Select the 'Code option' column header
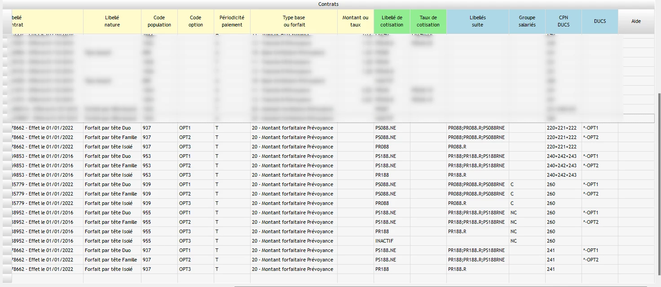This screenshot has width=661, height=287. click(x=196, y=21)
